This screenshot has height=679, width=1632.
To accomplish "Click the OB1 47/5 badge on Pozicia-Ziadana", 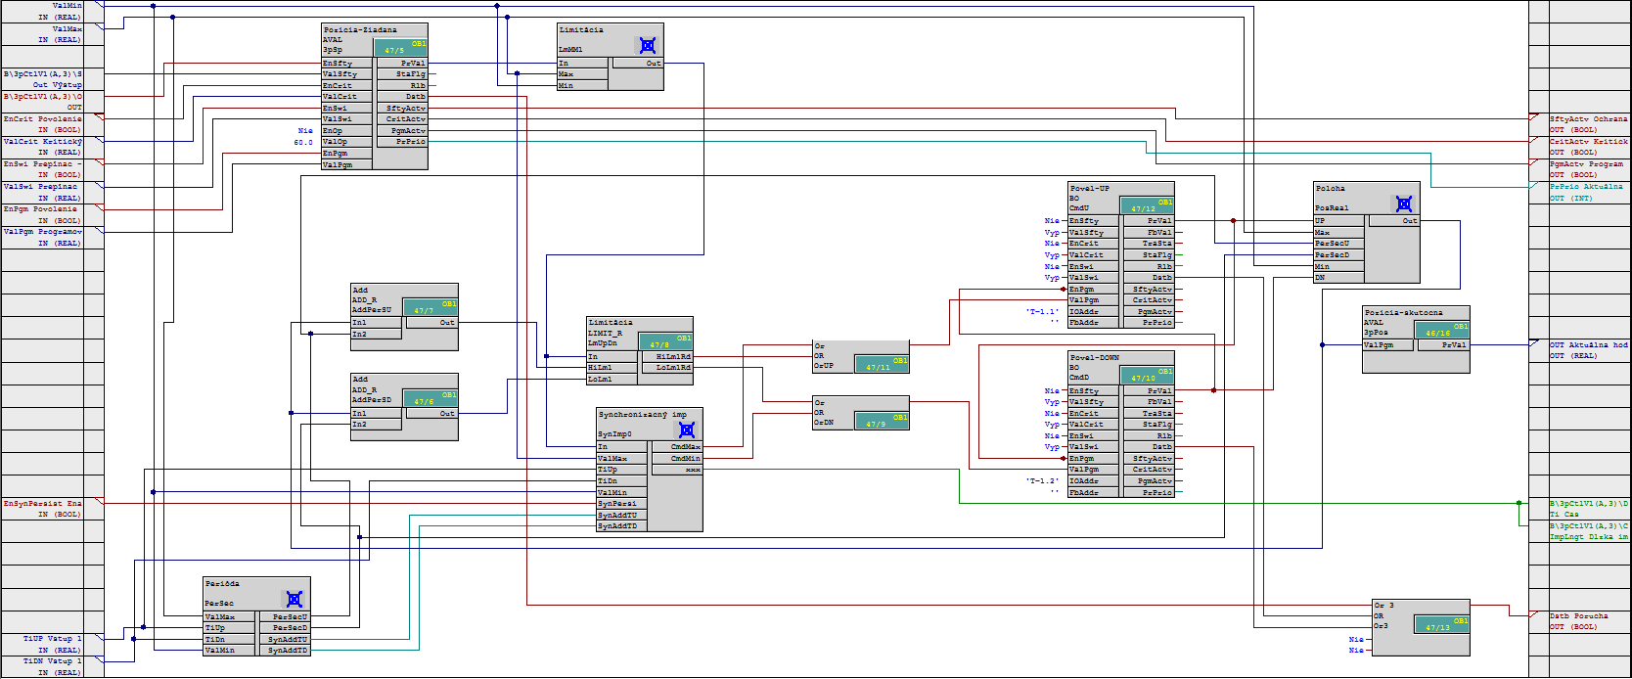I will [401, 47].
